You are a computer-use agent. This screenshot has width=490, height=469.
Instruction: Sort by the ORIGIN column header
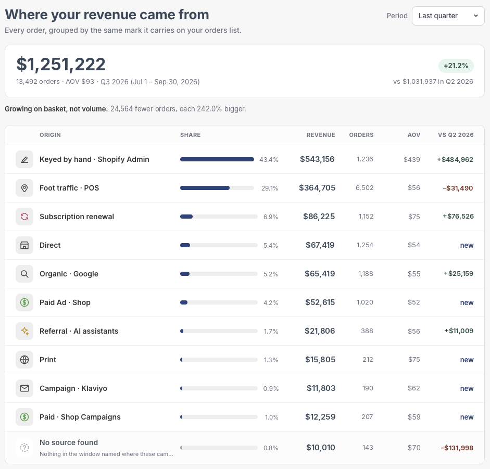click(50, 135)
